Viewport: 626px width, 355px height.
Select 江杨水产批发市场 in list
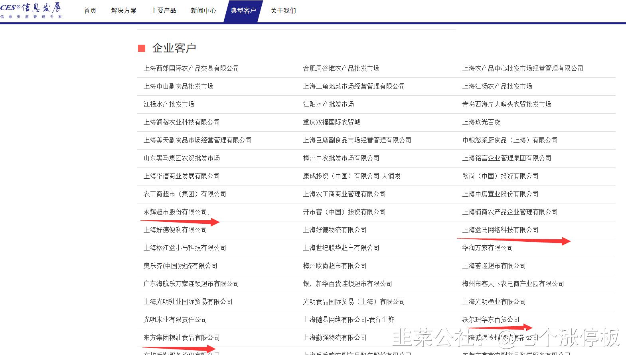pyautogui.click(x=169, y=105)
